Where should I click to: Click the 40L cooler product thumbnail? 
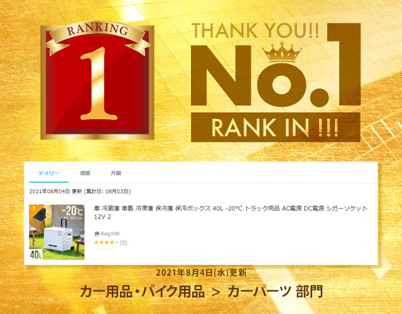57,232
